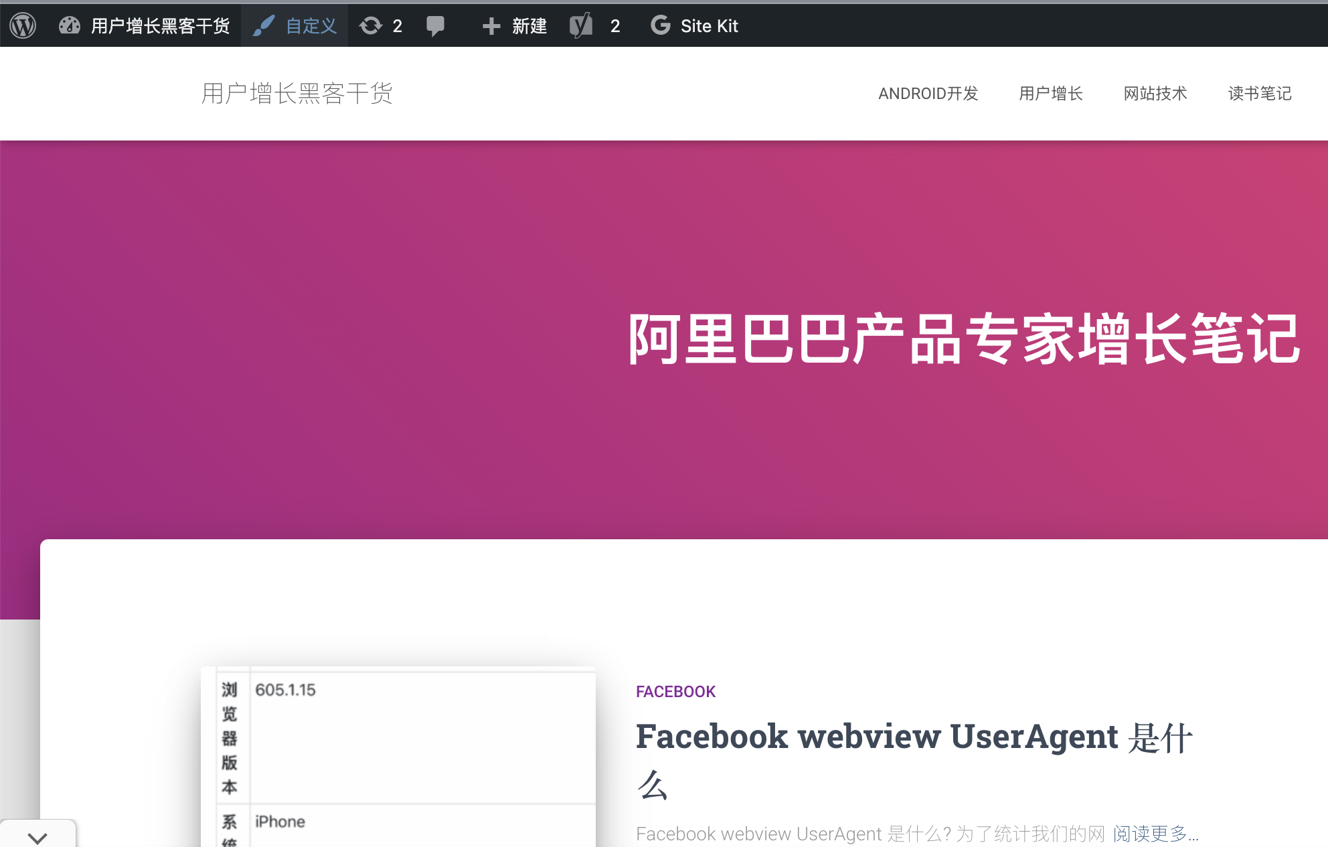Open the 读书笔记 navigation item
The image size is (1328, 847).
click(1260, 93)
